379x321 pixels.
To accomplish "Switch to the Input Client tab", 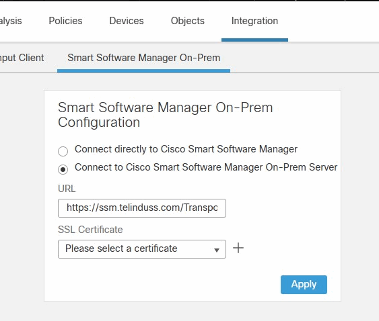I will [x=22, y=58].
